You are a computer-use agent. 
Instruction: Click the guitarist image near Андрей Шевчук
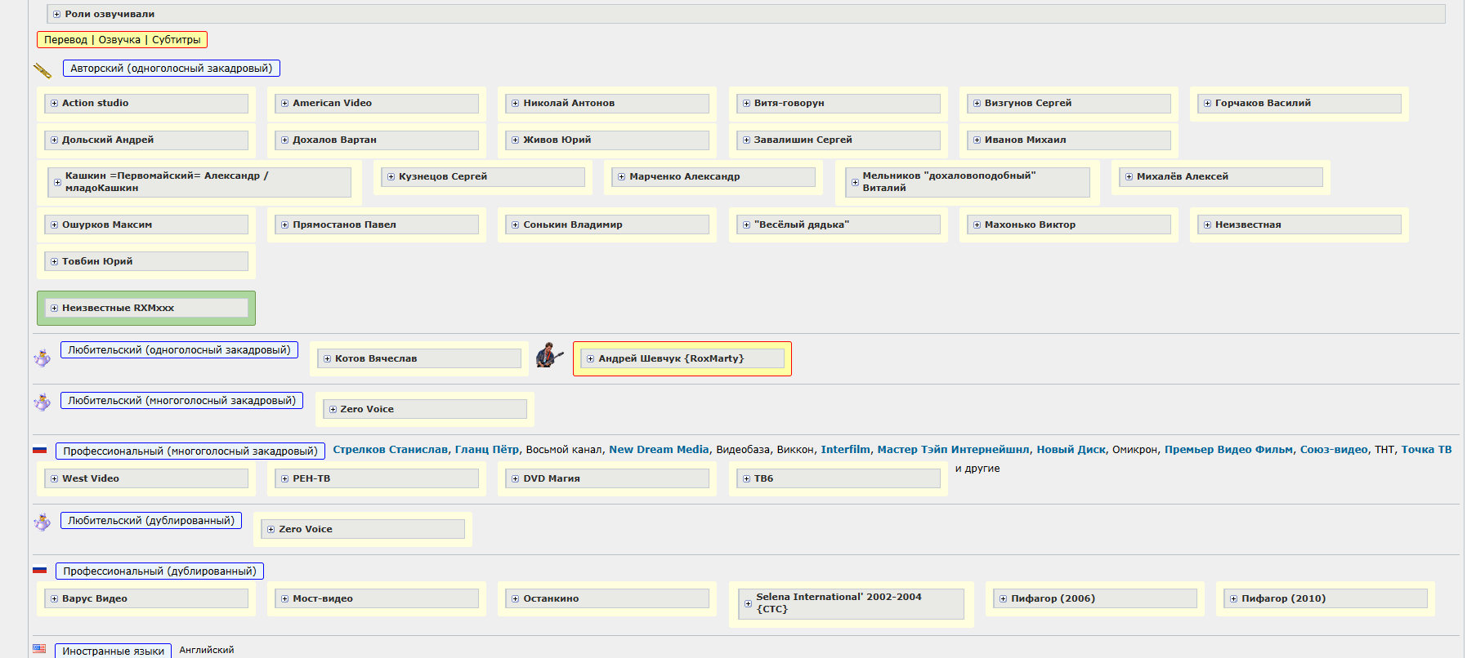pyautogui.click(x=549, y=355)
